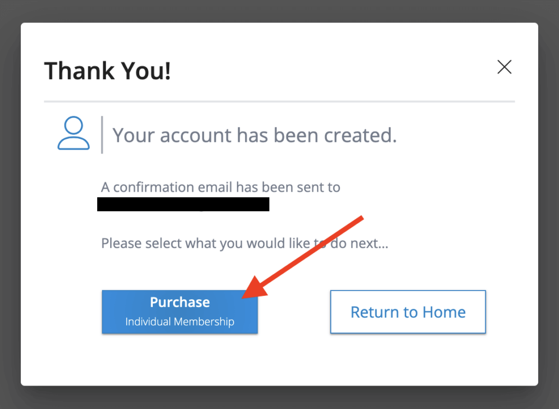
Task: Click the vertical divider beside the account message
Action: click(x=101, y=134)
